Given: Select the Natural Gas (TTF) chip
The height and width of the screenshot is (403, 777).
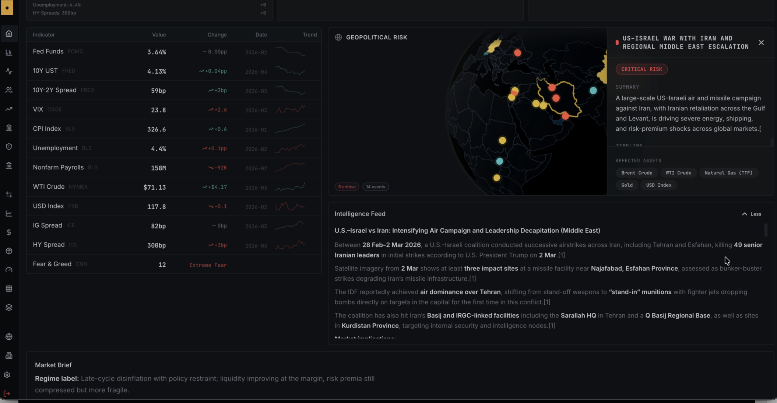Looking at the screenshot, I should [x=728, y=173].
